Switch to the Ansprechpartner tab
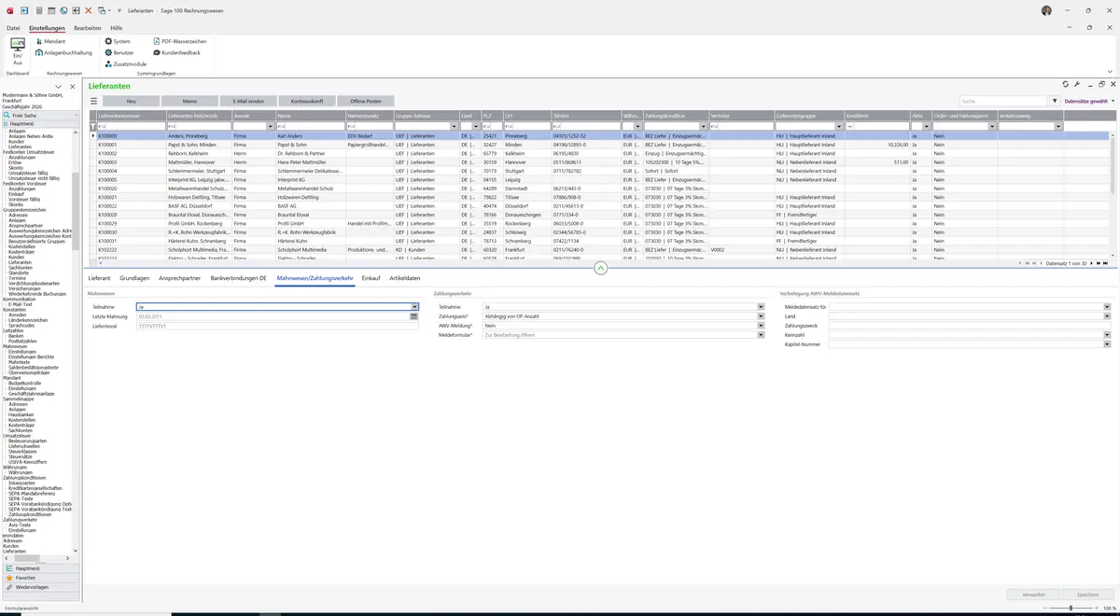This screenshot has height=616, width=1120. click(x=180, y=278)
